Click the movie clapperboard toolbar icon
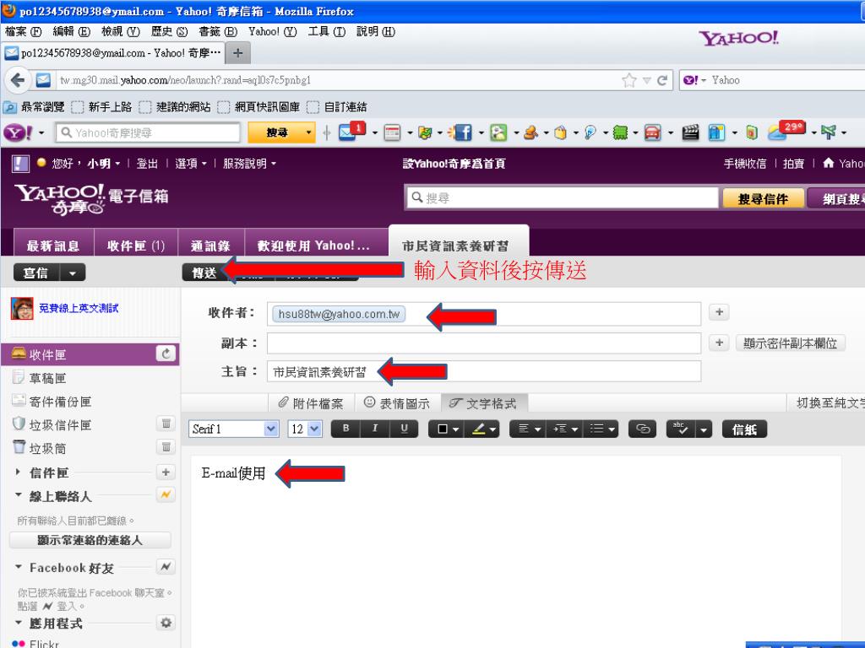865x648 pixels. point(690,132)
